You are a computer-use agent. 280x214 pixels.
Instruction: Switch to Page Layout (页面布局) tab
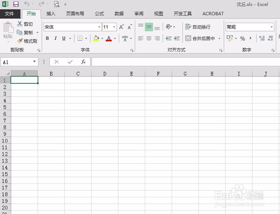point(75,14)
